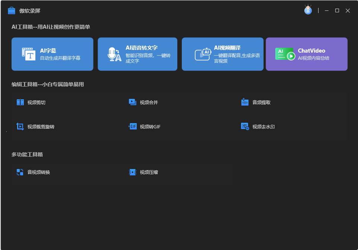Screen dimensions: 358x250
Task: Click the 自动生成并翻译字幕 description text
Action: pyautogui.click(x=60, y=58)
